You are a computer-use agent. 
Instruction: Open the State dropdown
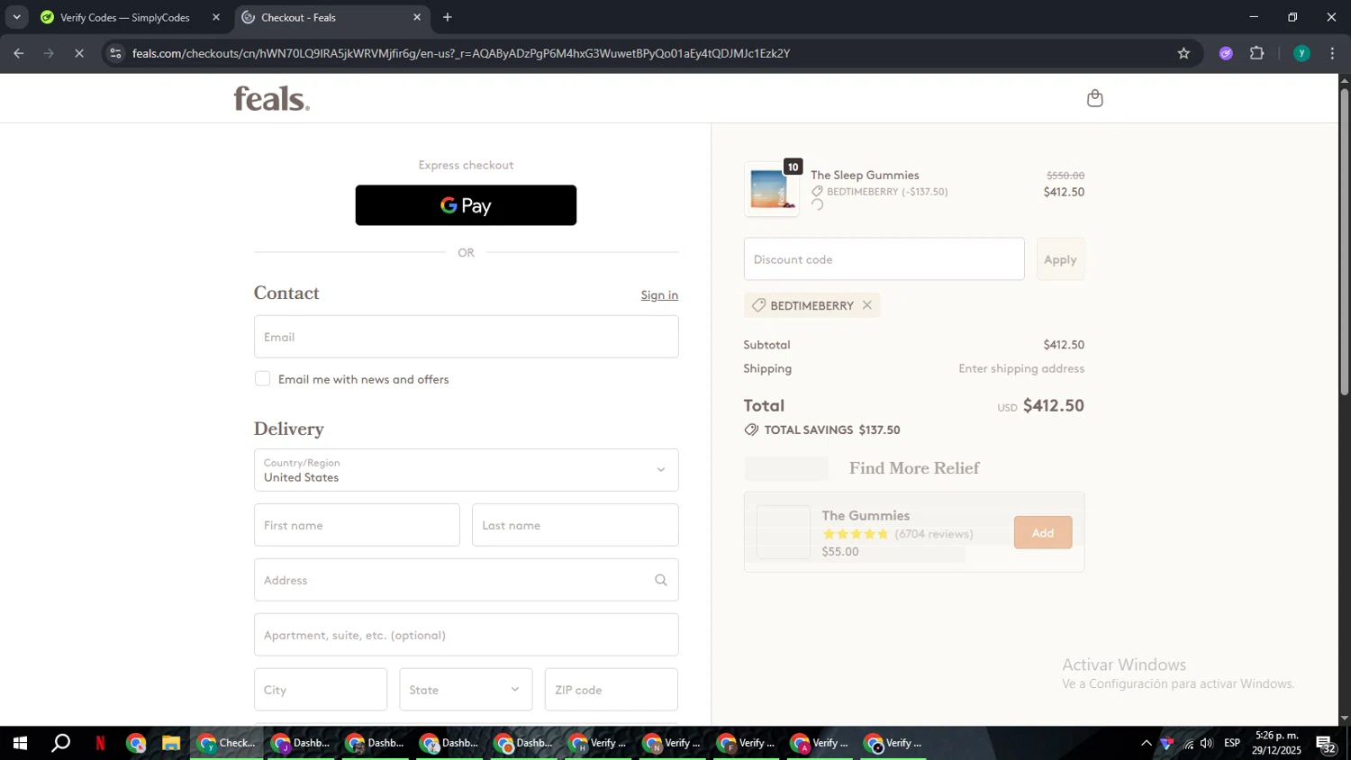(466, 690)
